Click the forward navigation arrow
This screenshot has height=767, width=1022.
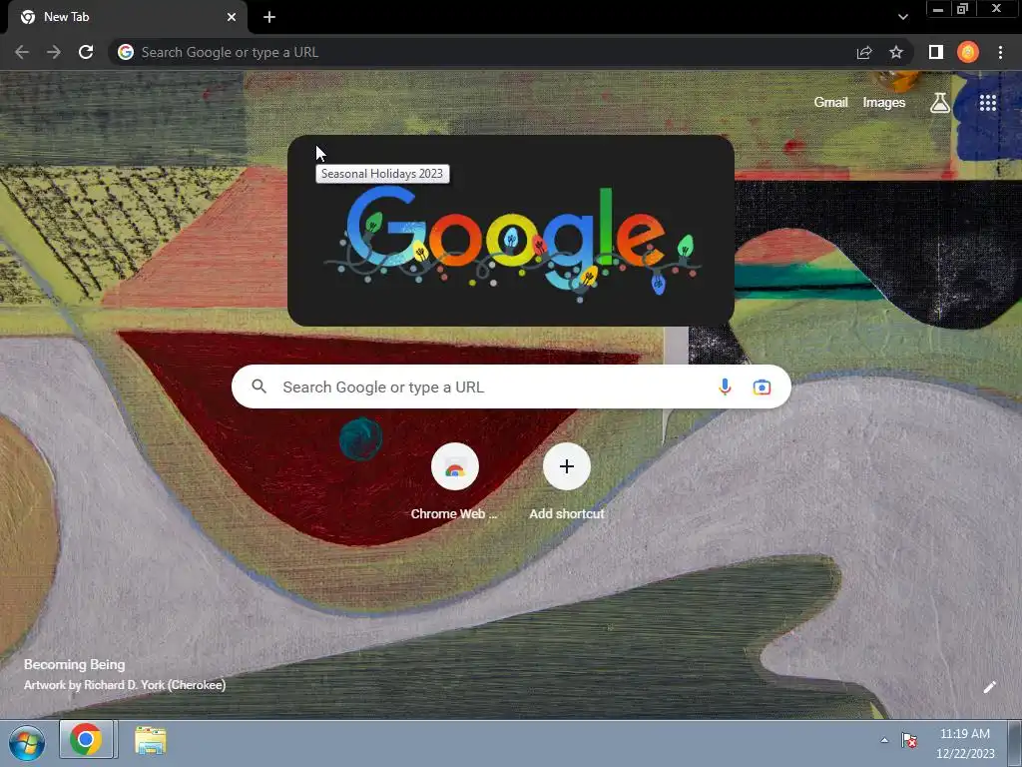(x=54, y=52)
